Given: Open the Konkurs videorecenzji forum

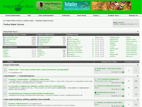Looking at the screenshot, I should point(18,104).
